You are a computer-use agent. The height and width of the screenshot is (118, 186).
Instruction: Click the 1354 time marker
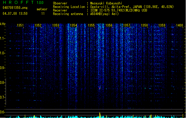(x=74, y=25)
